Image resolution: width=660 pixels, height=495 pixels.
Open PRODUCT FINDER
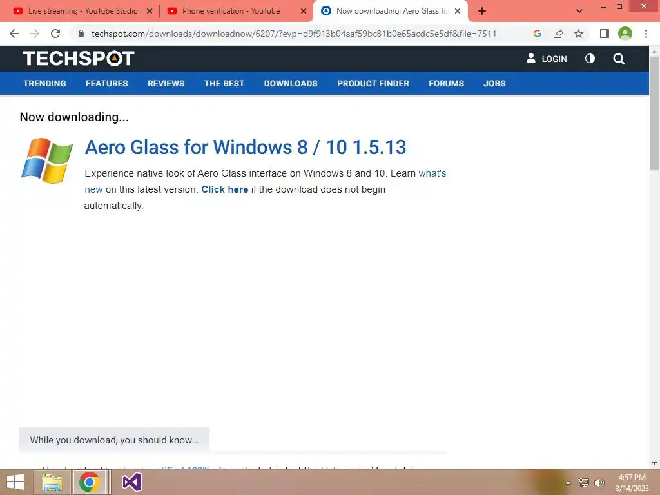pos(373,83)
